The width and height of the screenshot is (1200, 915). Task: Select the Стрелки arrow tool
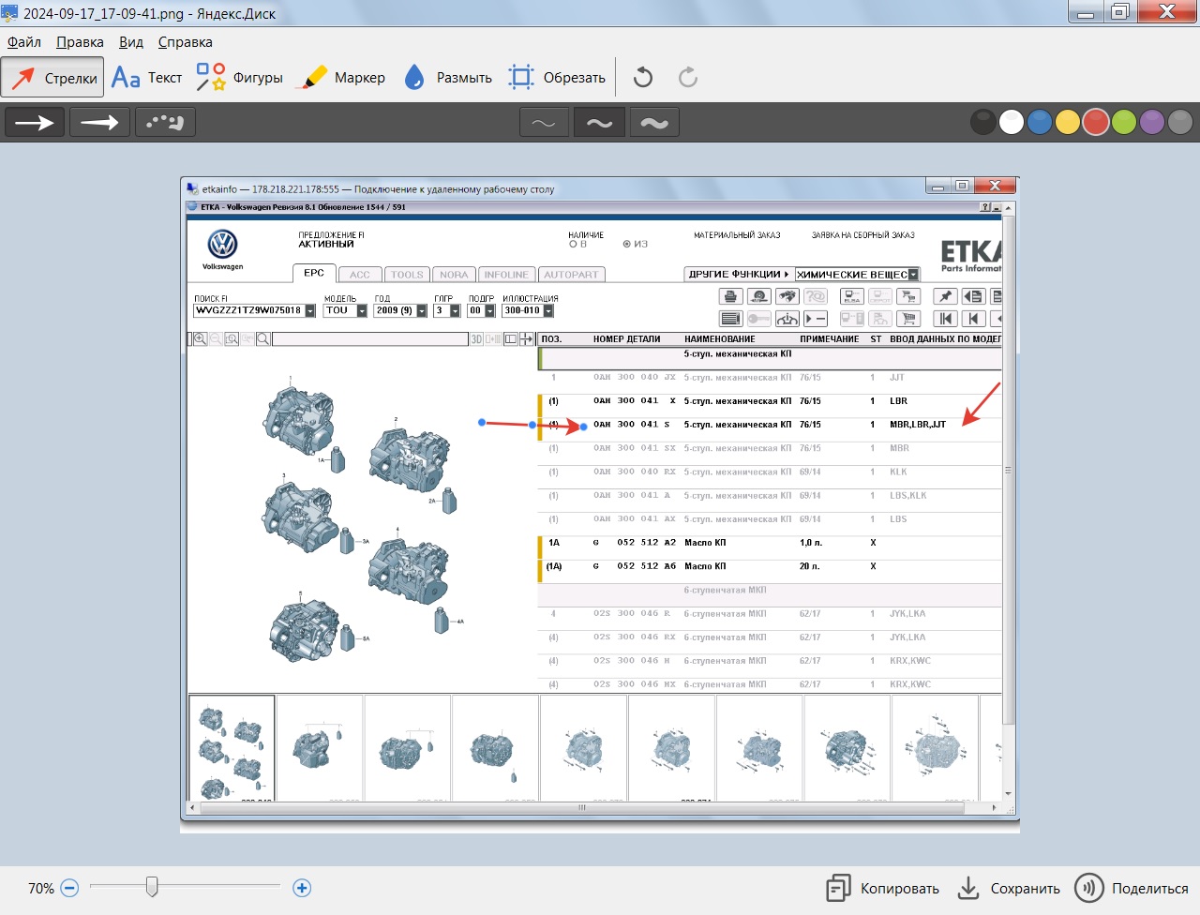[52, 78]
